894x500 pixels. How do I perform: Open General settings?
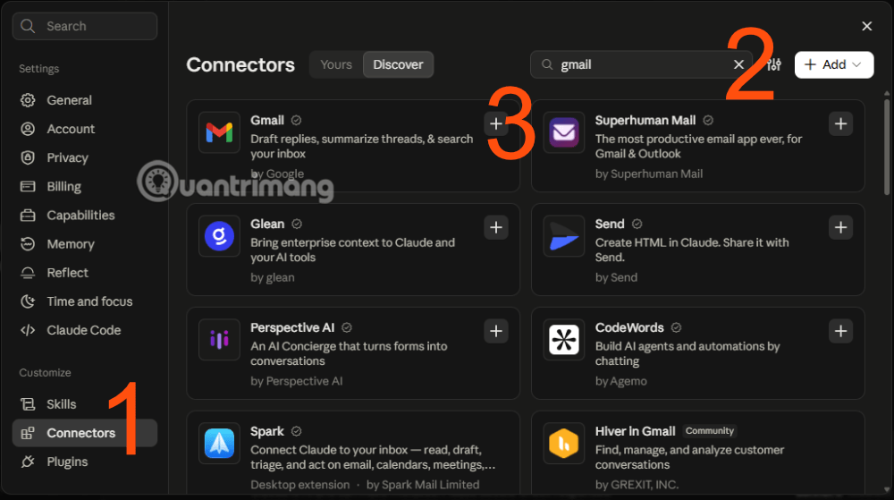(x=84, y=100)
